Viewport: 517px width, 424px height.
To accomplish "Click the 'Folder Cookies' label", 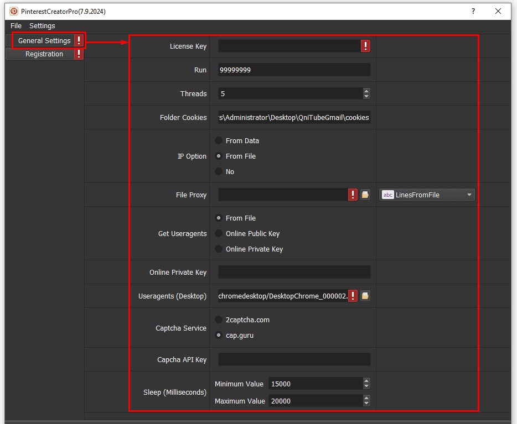I will pos(183,117).
